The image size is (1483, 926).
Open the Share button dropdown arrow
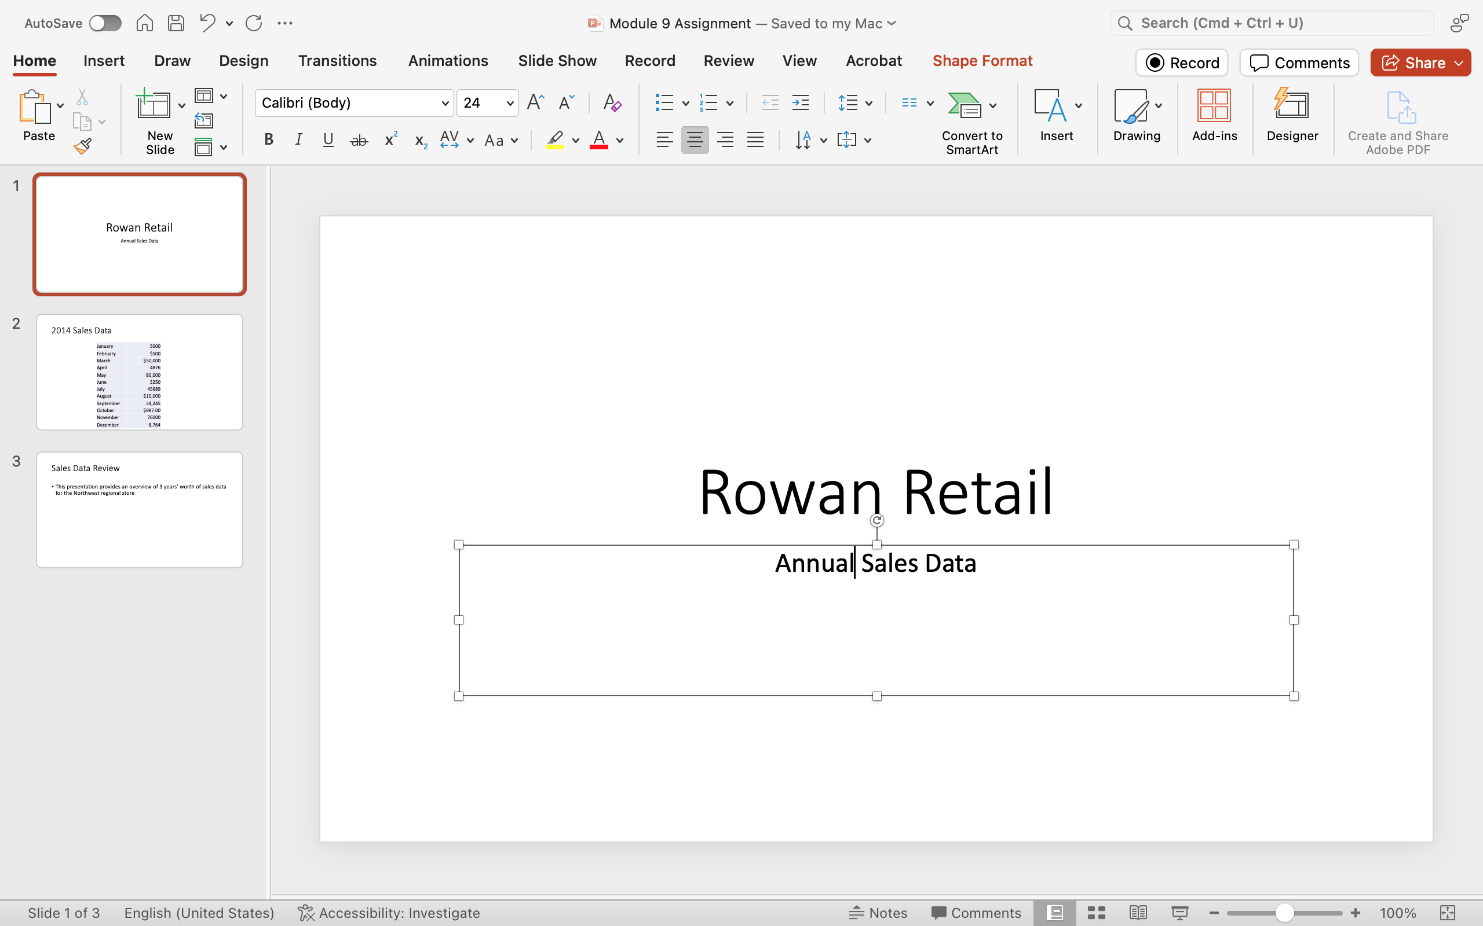1459,63
